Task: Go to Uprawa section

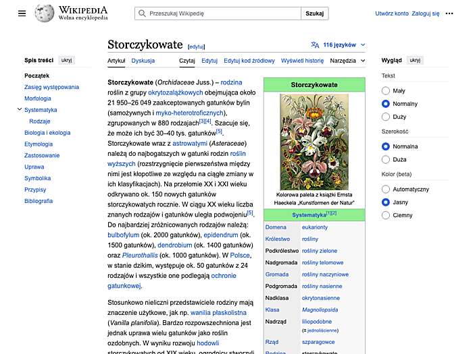Action: (34, 167)
